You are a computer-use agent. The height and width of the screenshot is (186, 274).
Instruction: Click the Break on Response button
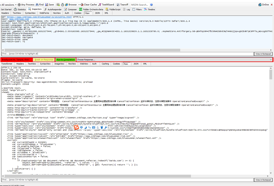(x=44, y=60)
